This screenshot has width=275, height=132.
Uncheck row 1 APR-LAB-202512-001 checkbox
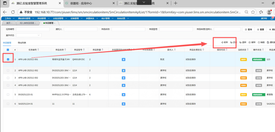tap(8, 59)
